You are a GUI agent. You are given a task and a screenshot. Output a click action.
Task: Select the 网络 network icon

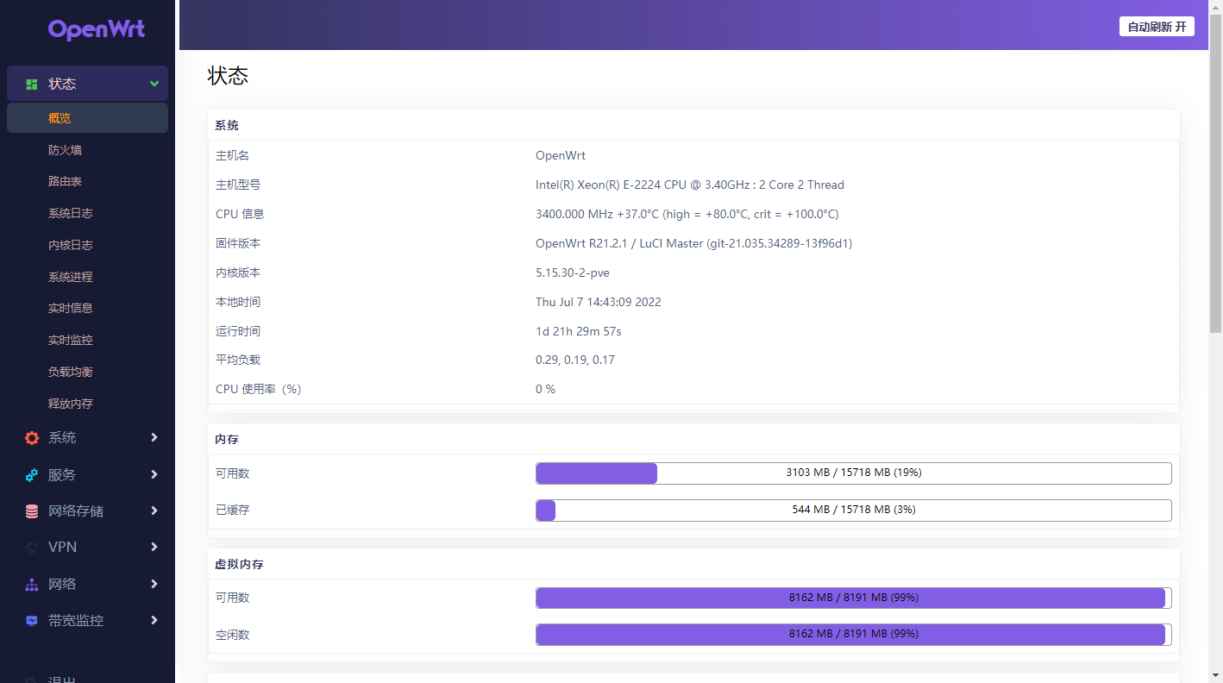pyautogui.click(x=31, y=584)
